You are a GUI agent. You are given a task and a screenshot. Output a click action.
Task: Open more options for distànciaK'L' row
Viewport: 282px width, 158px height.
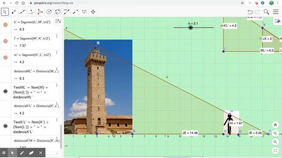(57, 104)
